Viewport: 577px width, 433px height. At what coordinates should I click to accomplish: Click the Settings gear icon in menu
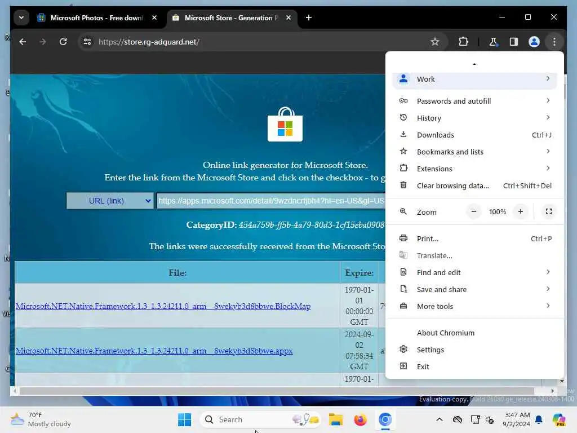click(x=403, y=350)
